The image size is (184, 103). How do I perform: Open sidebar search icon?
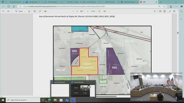tap(181, 11)
